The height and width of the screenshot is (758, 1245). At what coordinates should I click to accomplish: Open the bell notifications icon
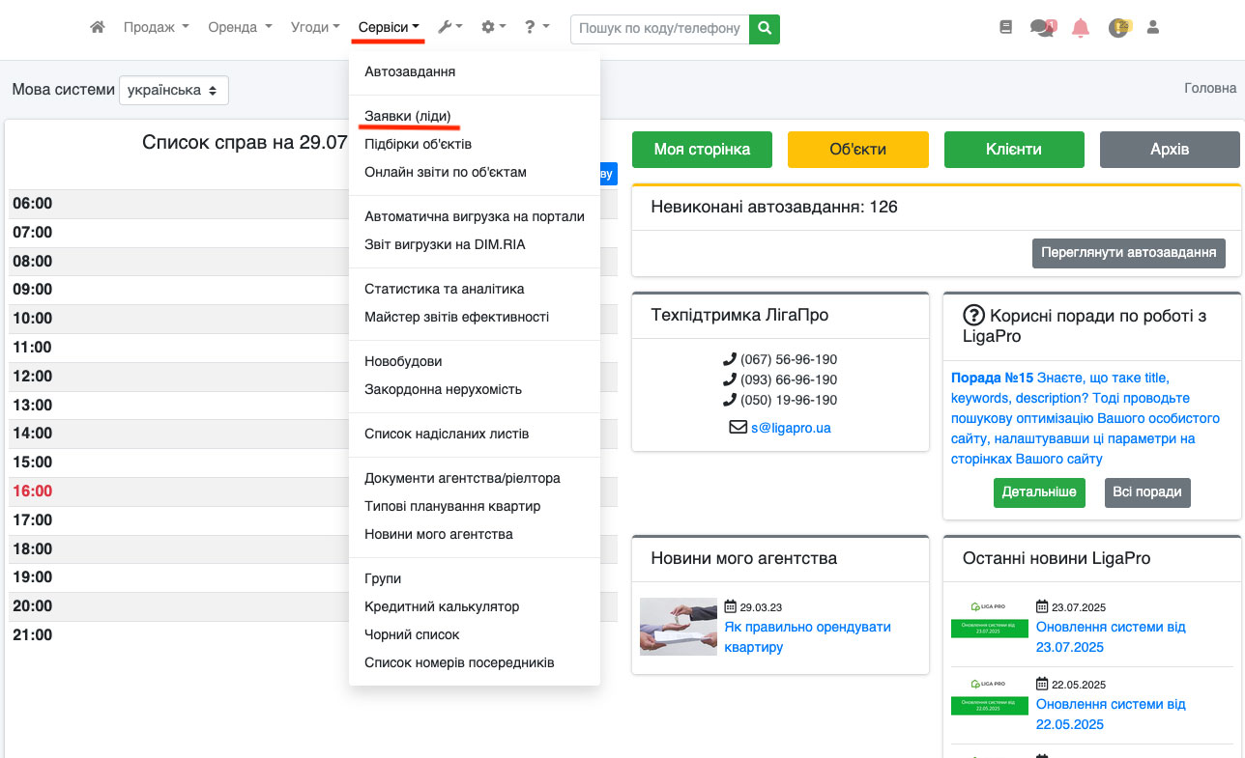1080,28
